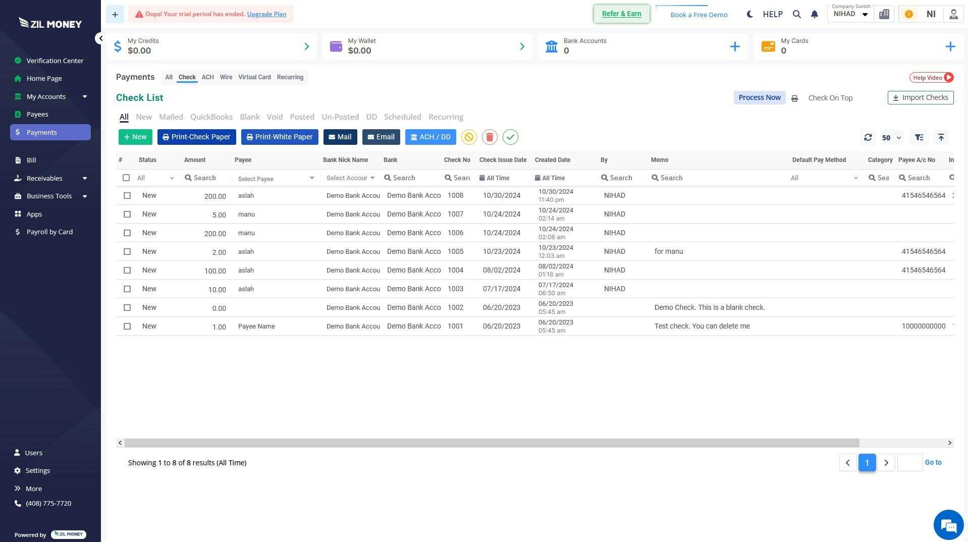
Task: Follow the Upgrade Plan link
Action: [x=266, y=14]
